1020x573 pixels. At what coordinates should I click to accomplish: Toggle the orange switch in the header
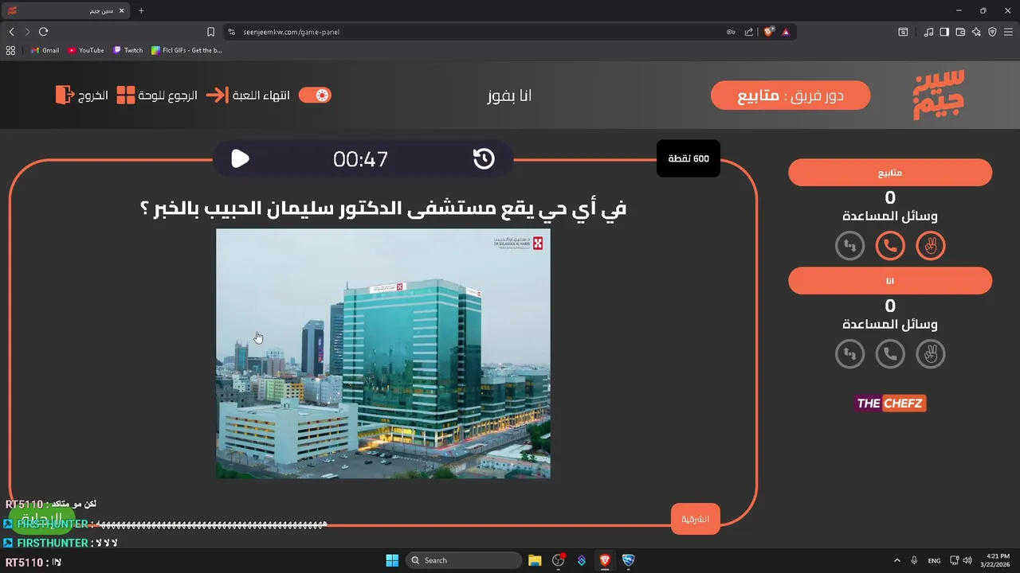point(315,95)
